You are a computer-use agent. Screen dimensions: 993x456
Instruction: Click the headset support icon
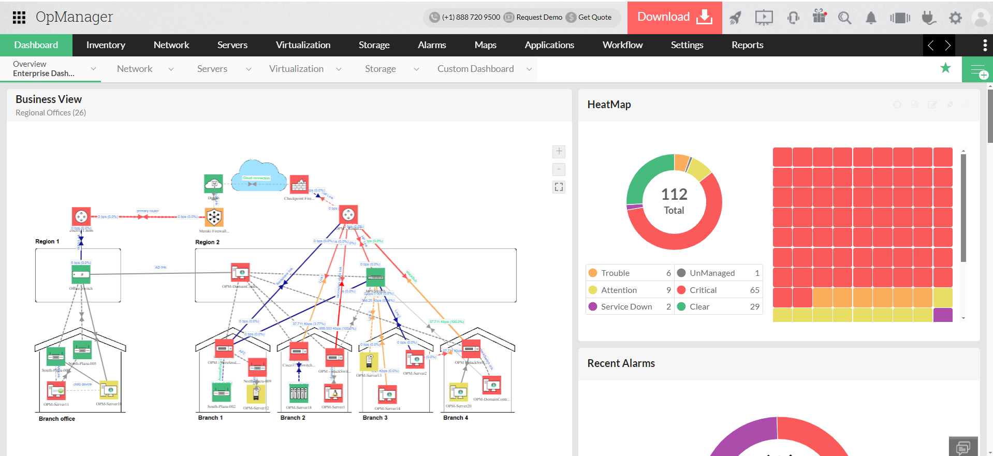point(793,18)
